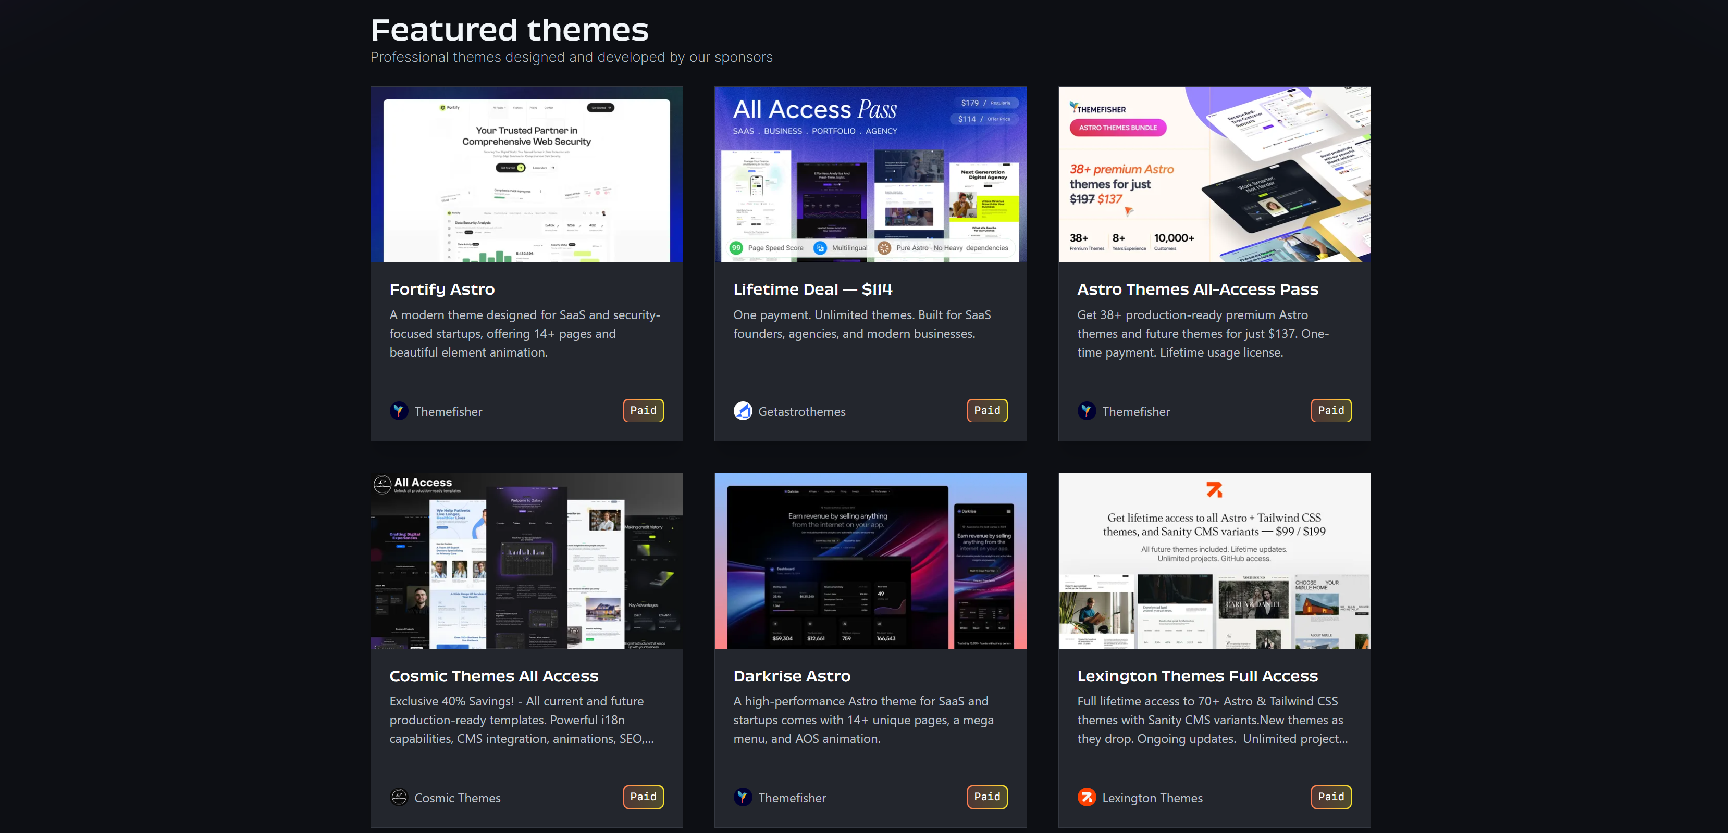1728x833 pixels.
Task: Open the Darkrise dashboard preview image
Action: point(871,561)
